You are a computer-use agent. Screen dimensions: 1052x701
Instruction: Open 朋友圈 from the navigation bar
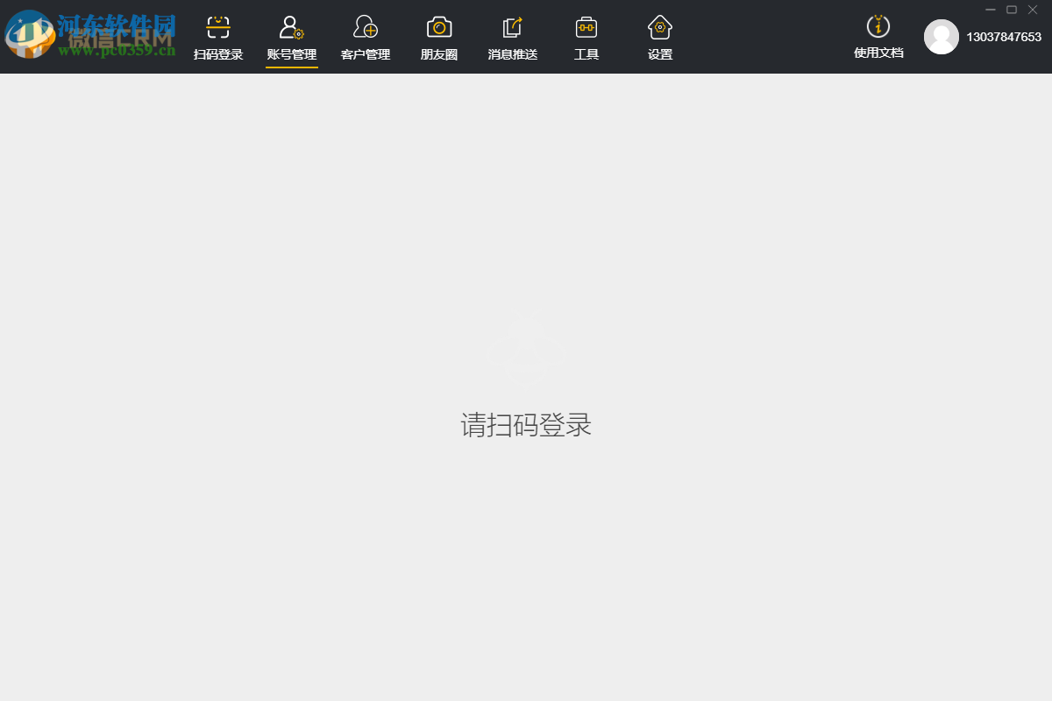click(x=438, y=53)
